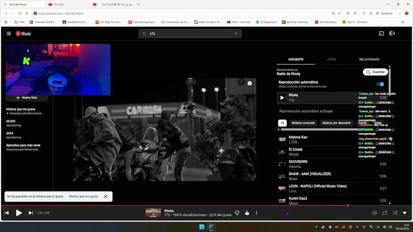Open the Cast to device icon

[381, 34]
